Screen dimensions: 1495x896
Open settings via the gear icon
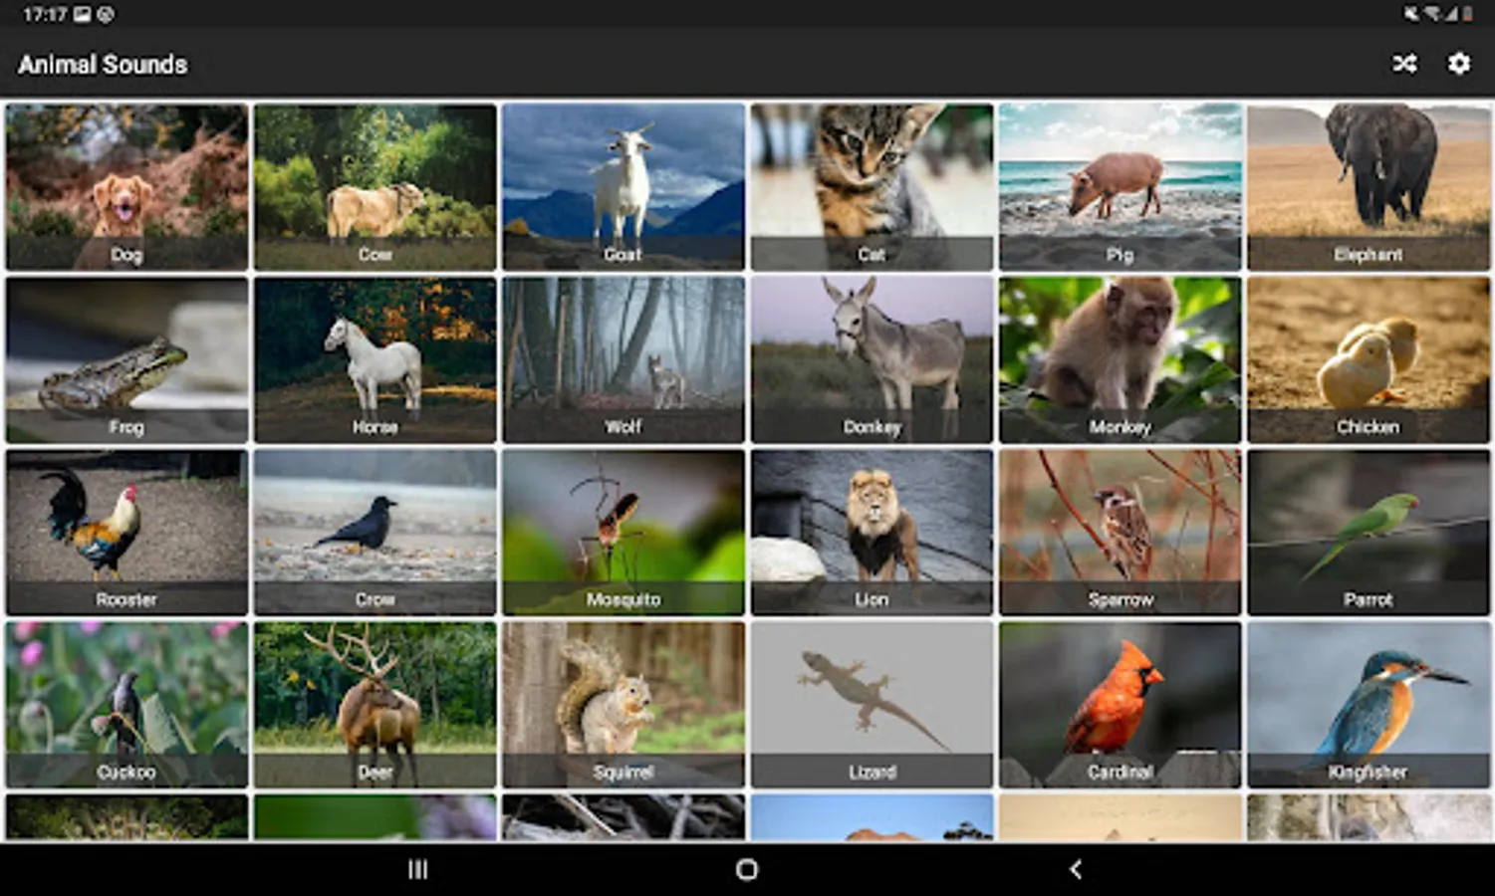1458,64
